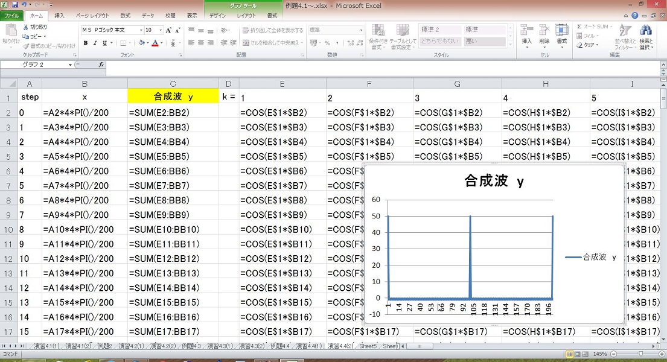This screenshot has width=667, height=362.
Task: Toggle underline formatting button
Action: (104, 43)
